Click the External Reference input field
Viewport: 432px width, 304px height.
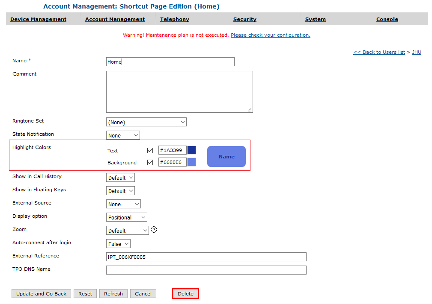[x=206, y=257]
